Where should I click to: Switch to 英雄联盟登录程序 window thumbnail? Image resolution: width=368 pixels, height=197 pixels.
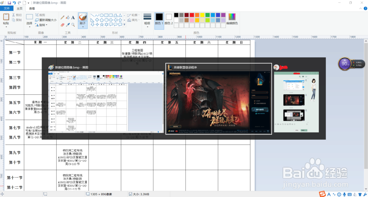(x=219, y=99)
